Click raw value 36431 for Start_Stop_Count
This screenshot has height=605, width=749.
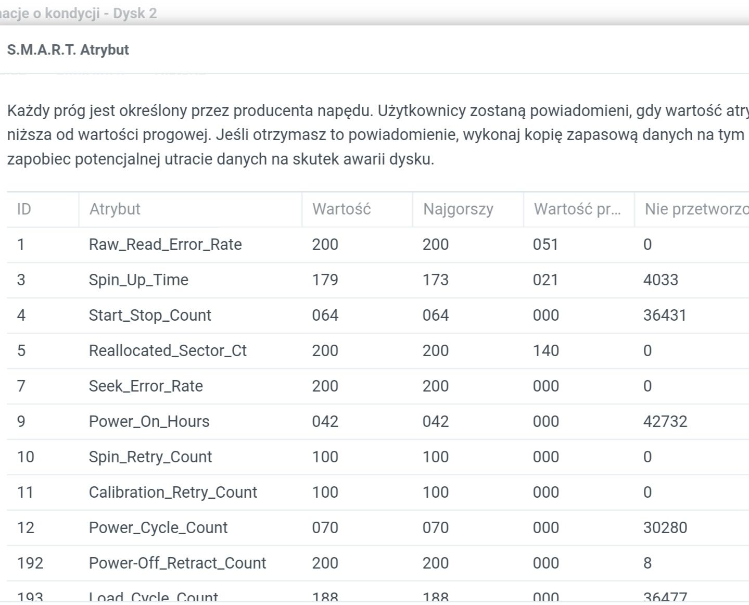[665, 316]
